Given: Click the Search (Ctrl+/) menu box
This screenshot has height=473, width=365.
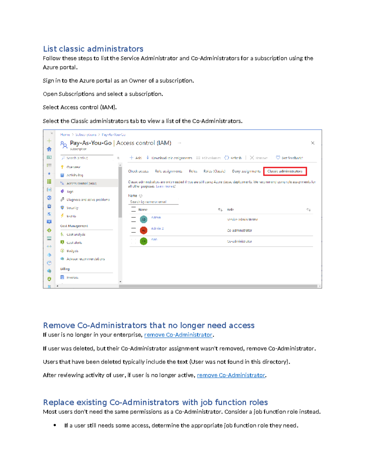Looking at the screenshot, I should [x=87, y=158].
